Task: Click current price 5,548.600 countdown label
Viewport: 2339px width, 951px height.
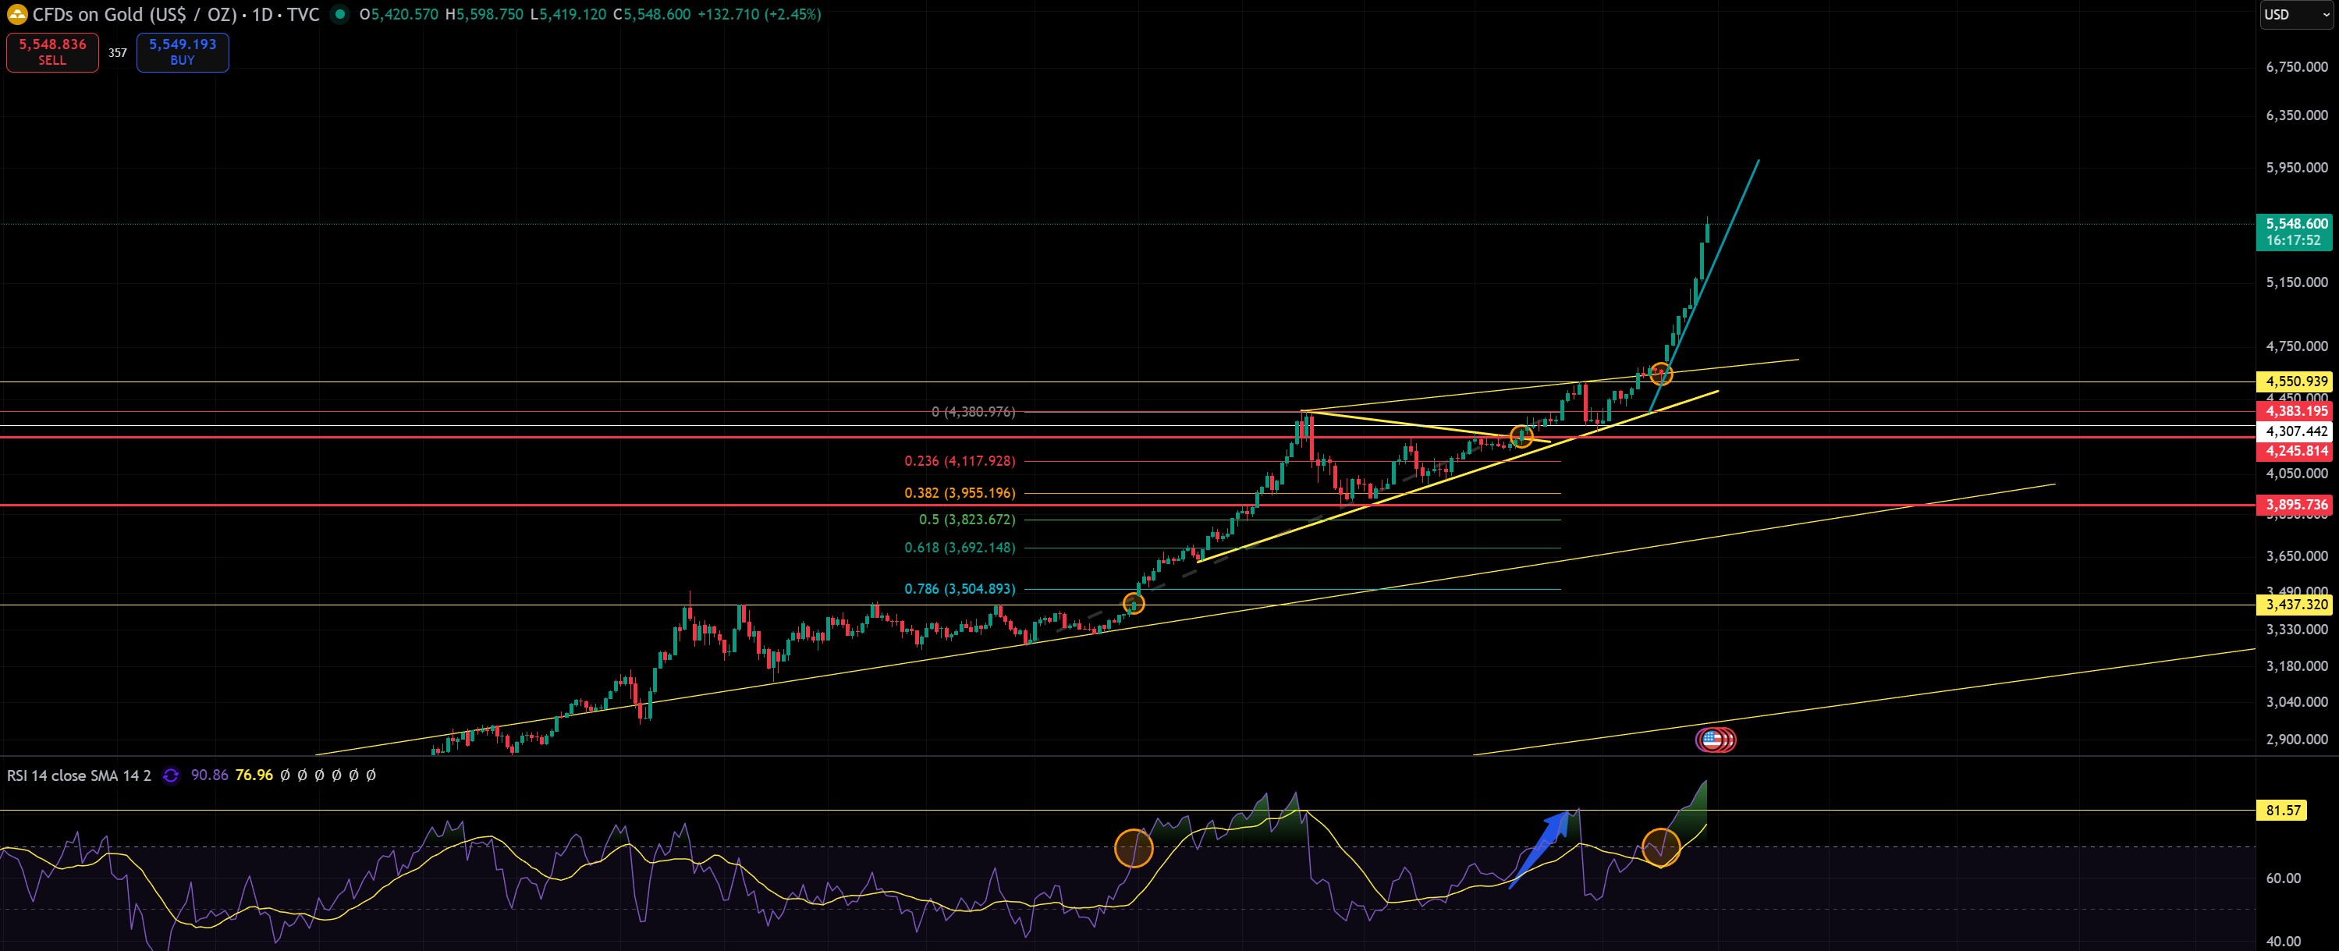Action: click(2295, 232)
